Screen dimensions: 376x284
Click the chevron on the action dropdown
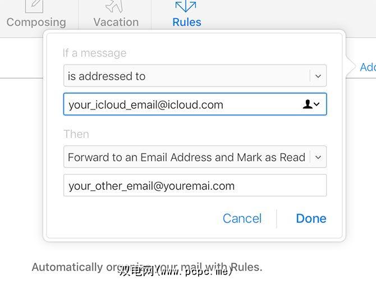318,157
